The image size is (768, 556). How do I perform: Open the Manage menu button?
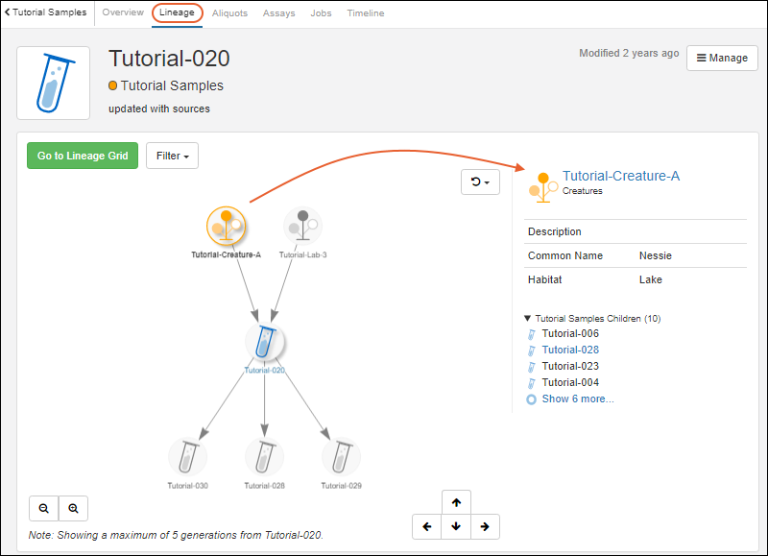click(x=722, y=58)
